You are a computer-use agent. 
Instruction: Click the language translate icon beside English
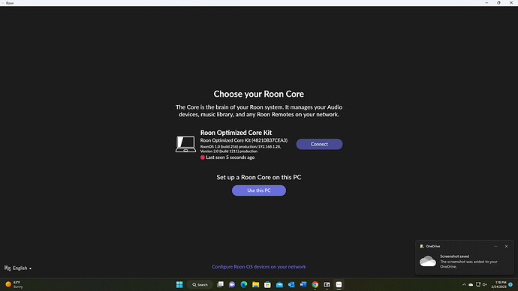click(x=8, y=268)
